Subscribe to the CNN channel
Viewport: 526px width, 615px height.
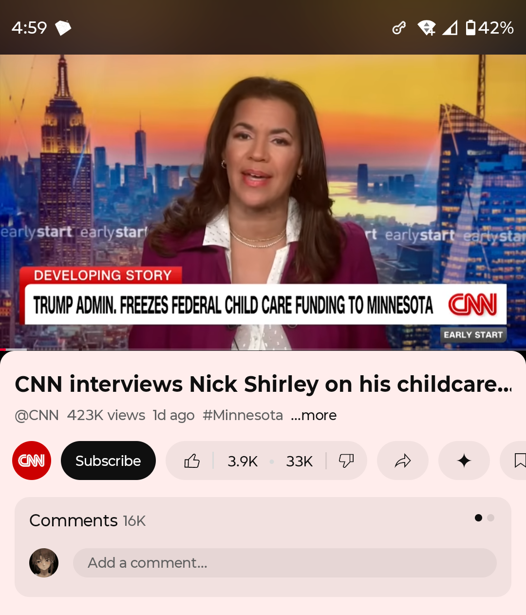tap(108, 461)
